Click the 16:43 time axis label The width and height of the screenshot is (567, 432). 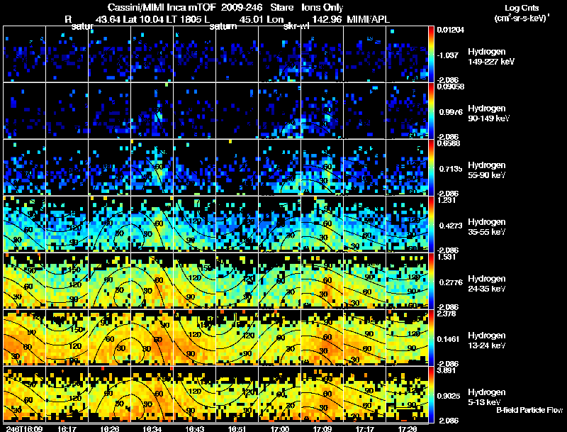tap(194, 428)
